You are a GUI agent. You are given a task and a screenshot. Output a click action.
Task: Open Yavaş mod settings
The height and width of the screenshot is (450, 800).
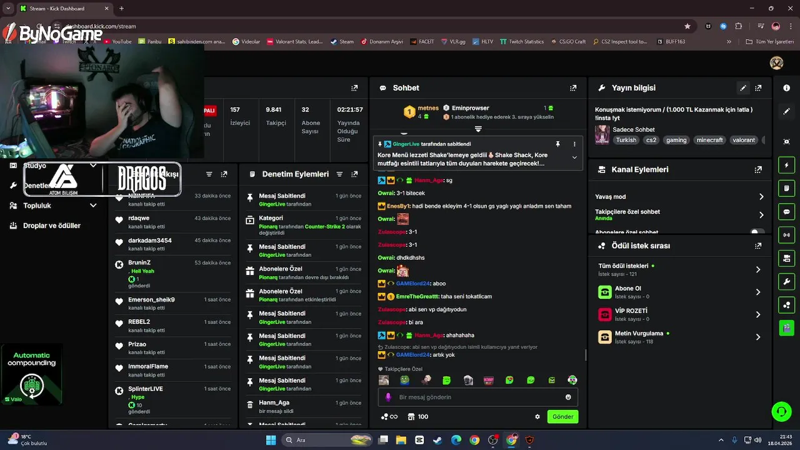[680, 196]
